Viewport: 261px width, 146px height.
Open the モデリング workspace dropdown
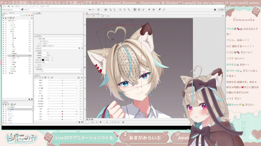click(x=31, y=10)
